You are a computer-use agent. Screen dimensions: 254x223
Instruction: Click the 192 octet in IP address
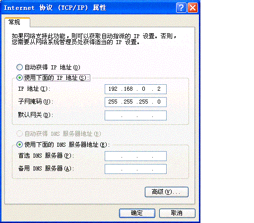[x=113, y=89]
